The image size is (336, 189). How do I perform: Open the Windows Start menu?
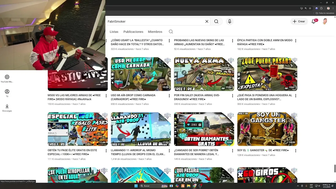(136, 186)
